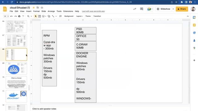
Task: Select slide 70 What is a Docker
Action: 16,82
